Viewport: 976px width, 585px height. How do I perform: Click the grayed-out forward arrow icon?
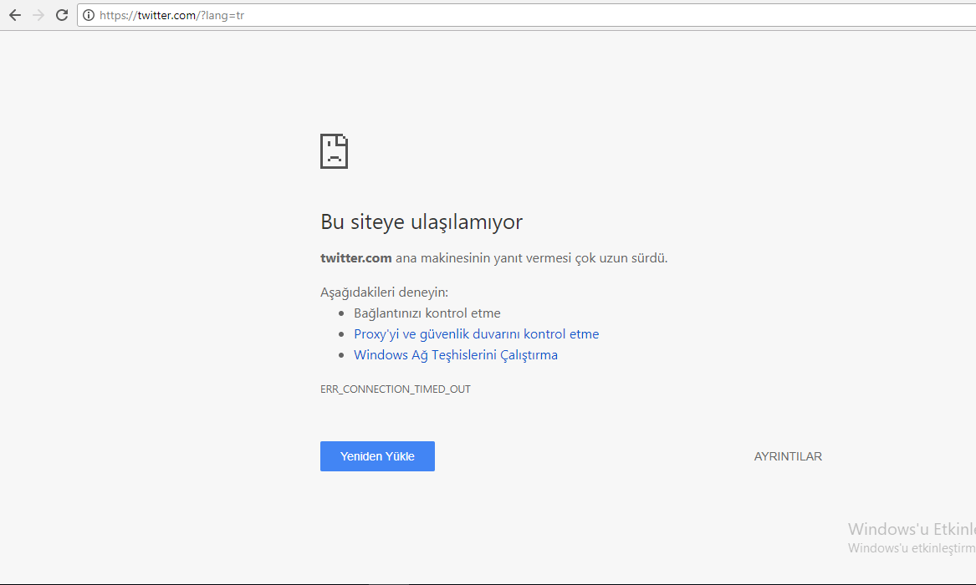point(38,14)
